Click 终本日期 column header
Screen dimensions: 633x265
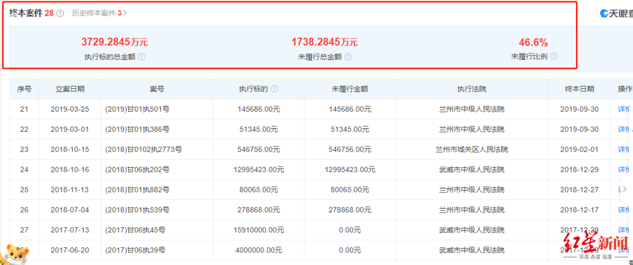click(x=579, y=89)
